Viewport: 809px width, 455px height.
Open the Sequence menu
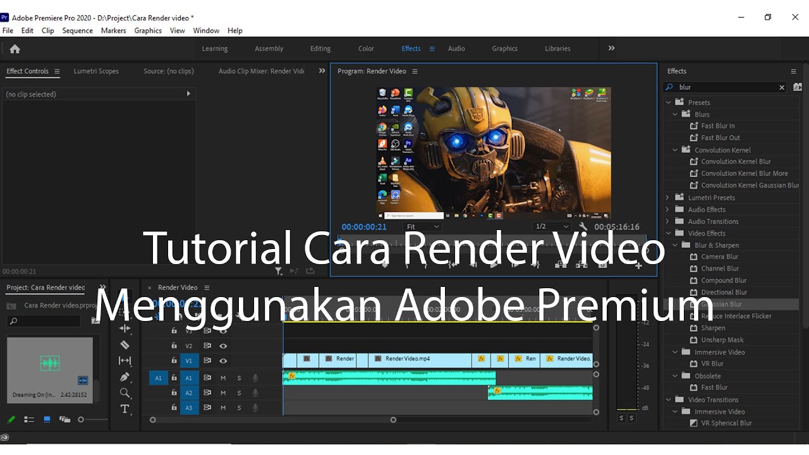77,30
